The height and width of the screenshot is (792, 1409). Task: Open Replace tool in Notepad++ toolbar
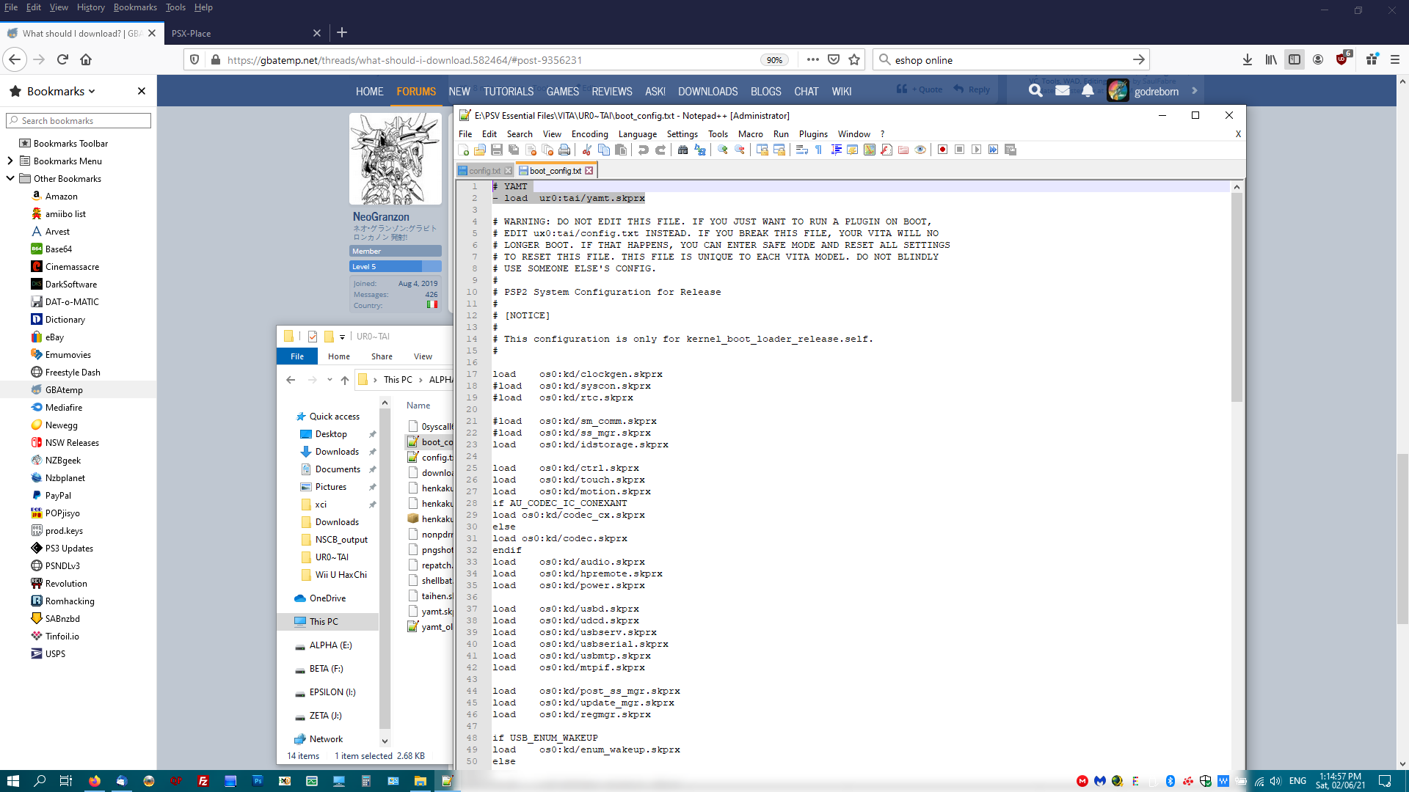click(700, 150)
